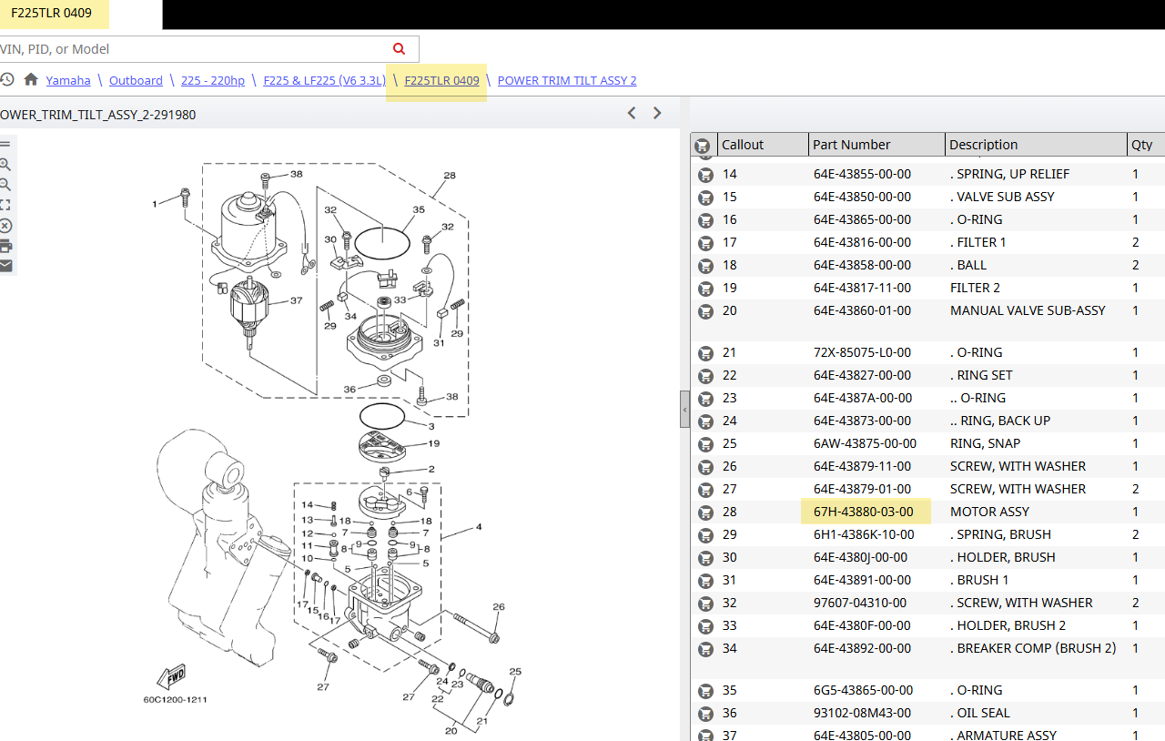Go to the home icon in breadcrumbs
The height and width of the screenshot is (741, 1165).
(31, 80)
